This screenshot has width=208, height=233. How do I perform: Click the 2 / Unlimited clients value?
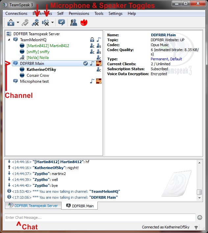pyautogui.click(x=161, y=64)
